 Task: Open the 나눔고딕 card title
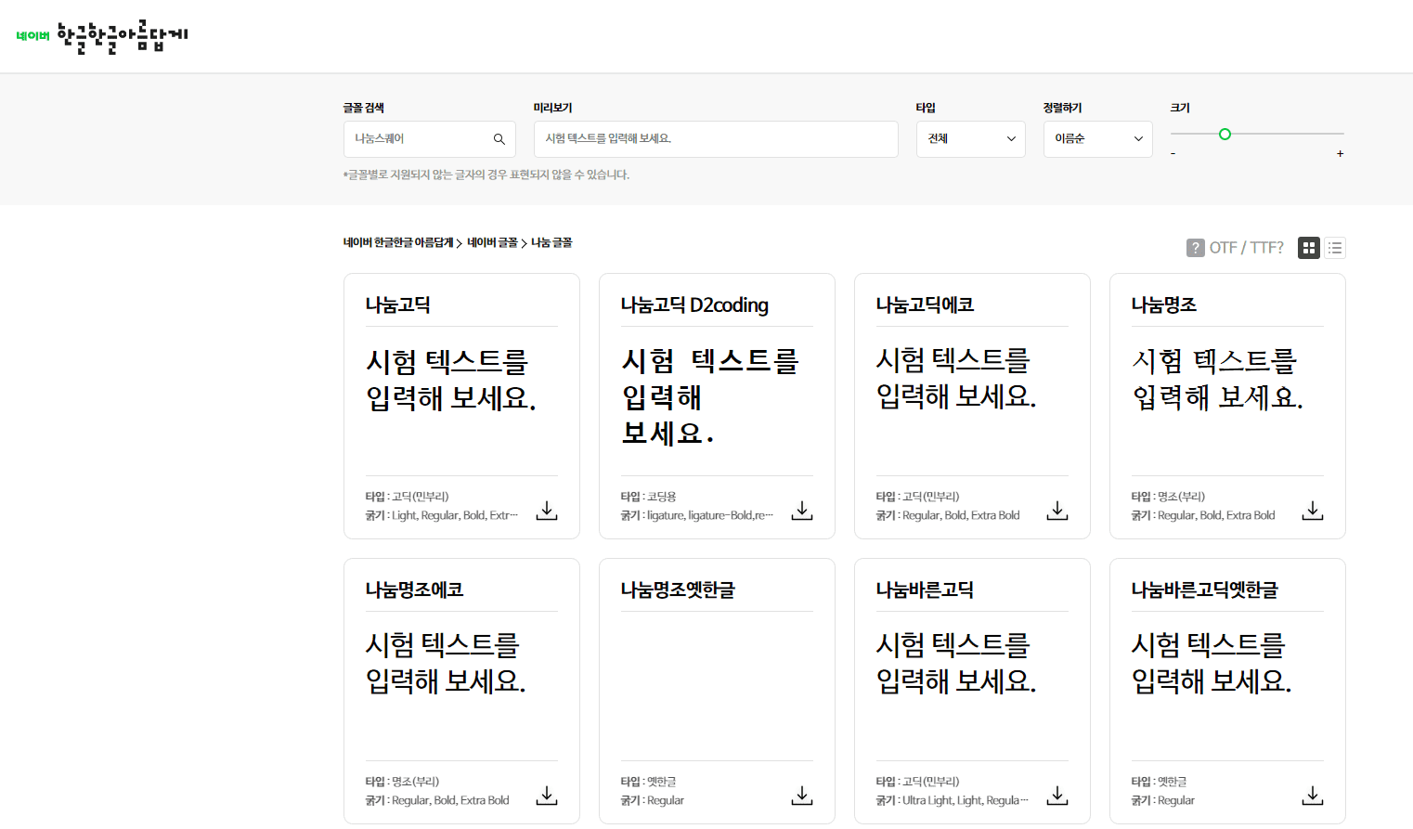(x=398, y=305)
